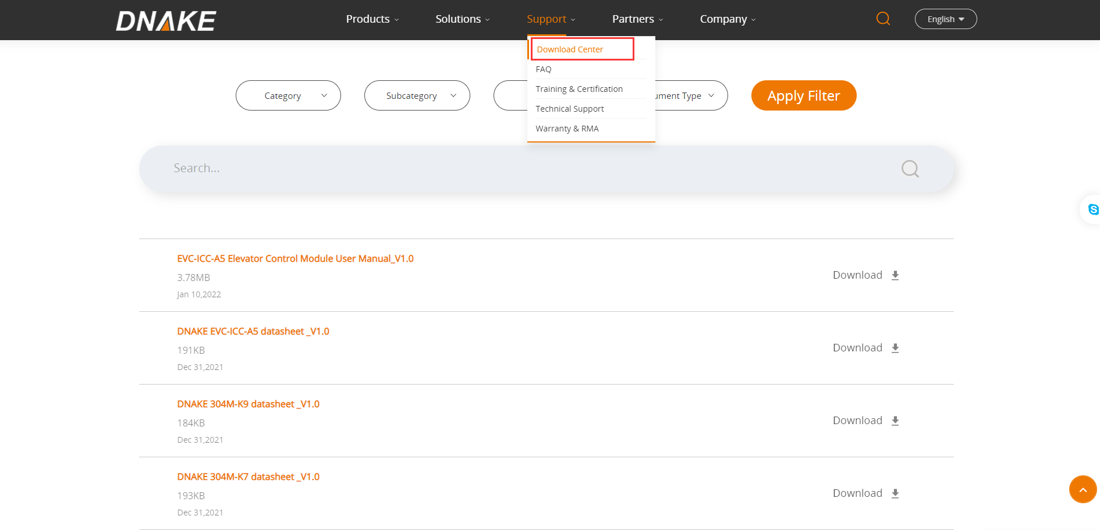The height and width of the screenshot is (530, 1100).
Task: Expand the Subcategory dropdown
Action: tap(417, 95)
